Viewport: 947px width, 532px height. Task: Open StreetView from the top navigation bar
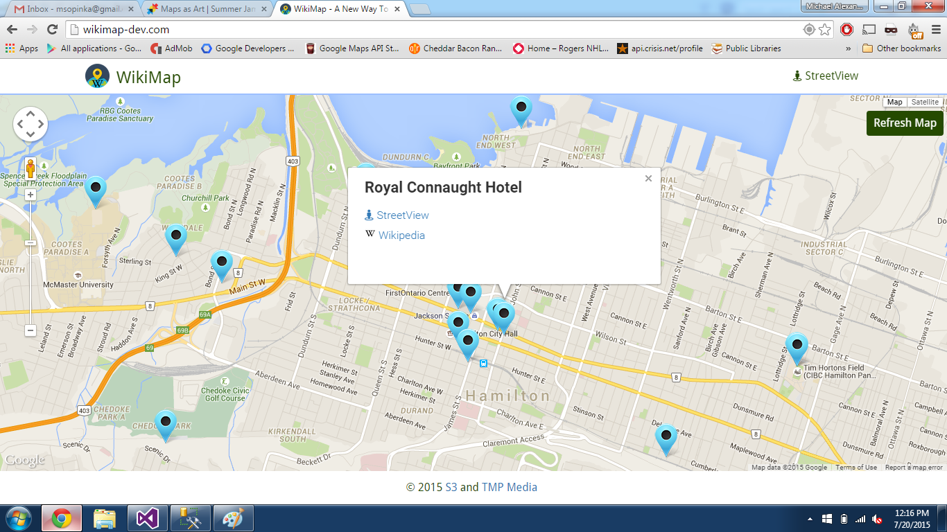pyautogui.click(x=826, y=76)
